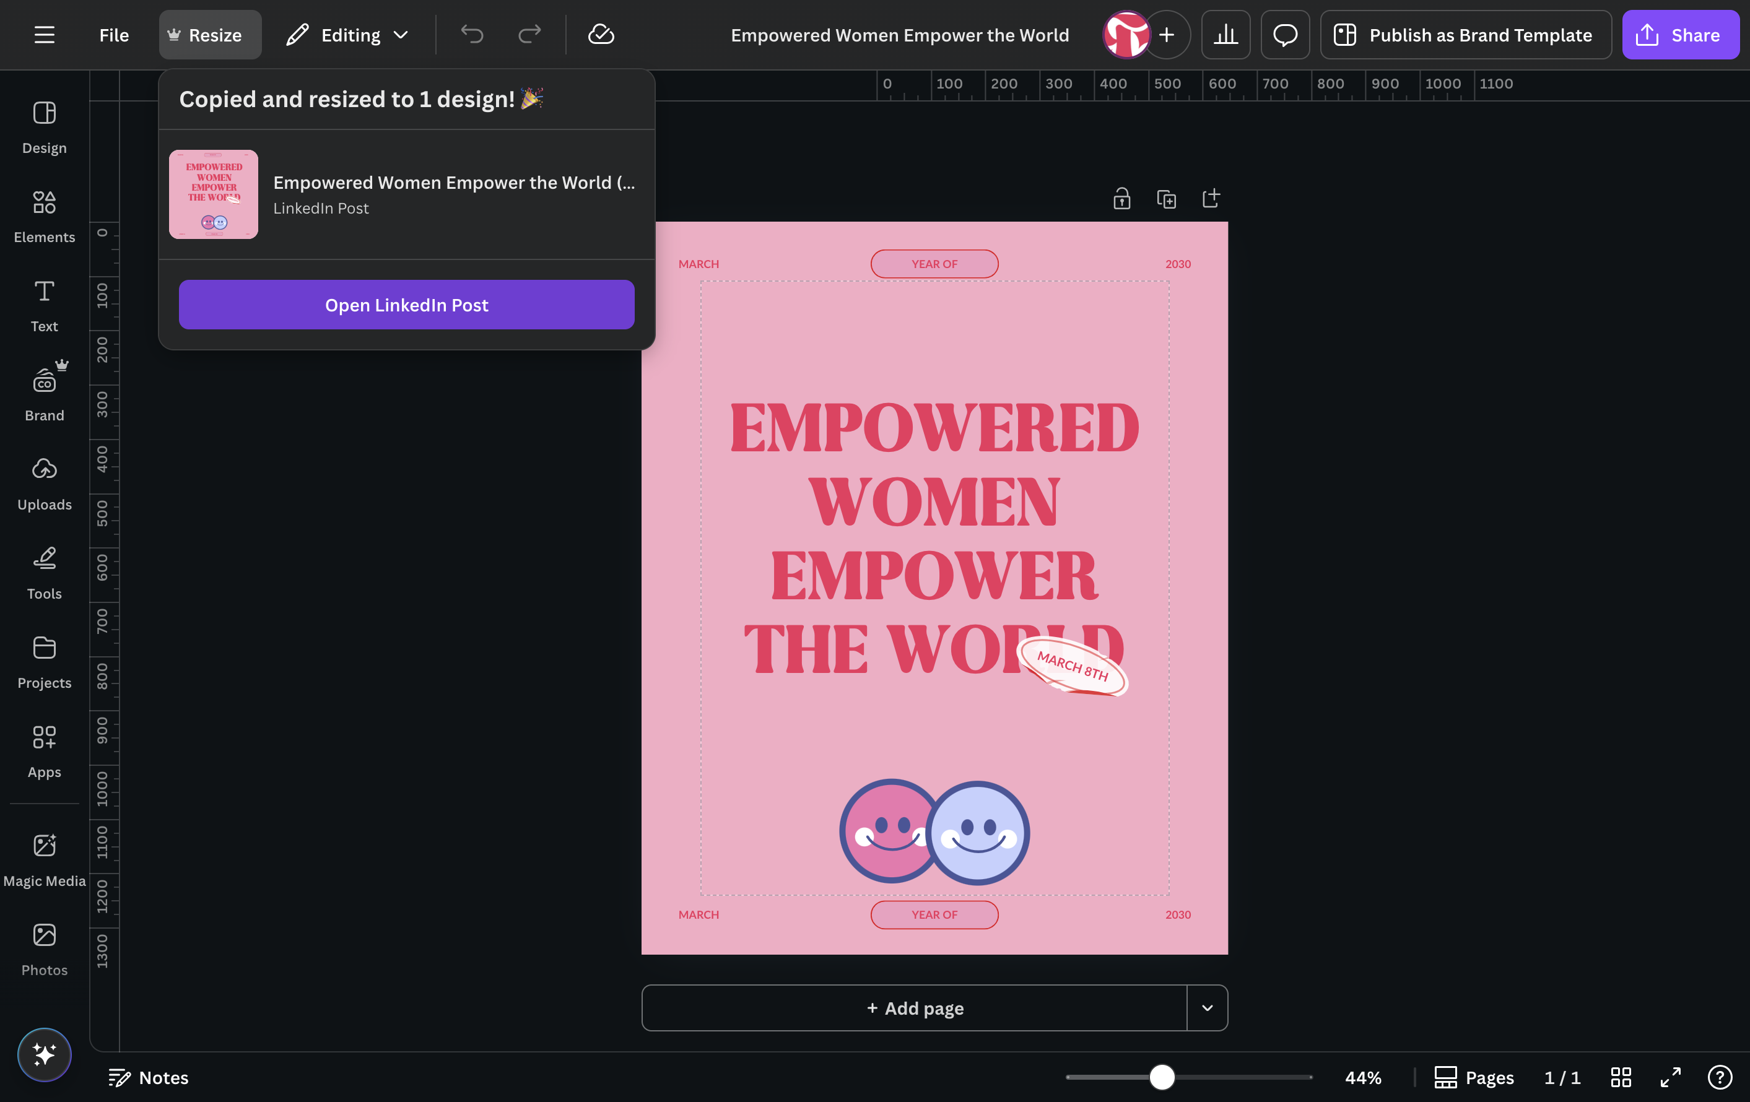
Task: Adjust the zoom slider handle
Action: coord(1161,1077)
